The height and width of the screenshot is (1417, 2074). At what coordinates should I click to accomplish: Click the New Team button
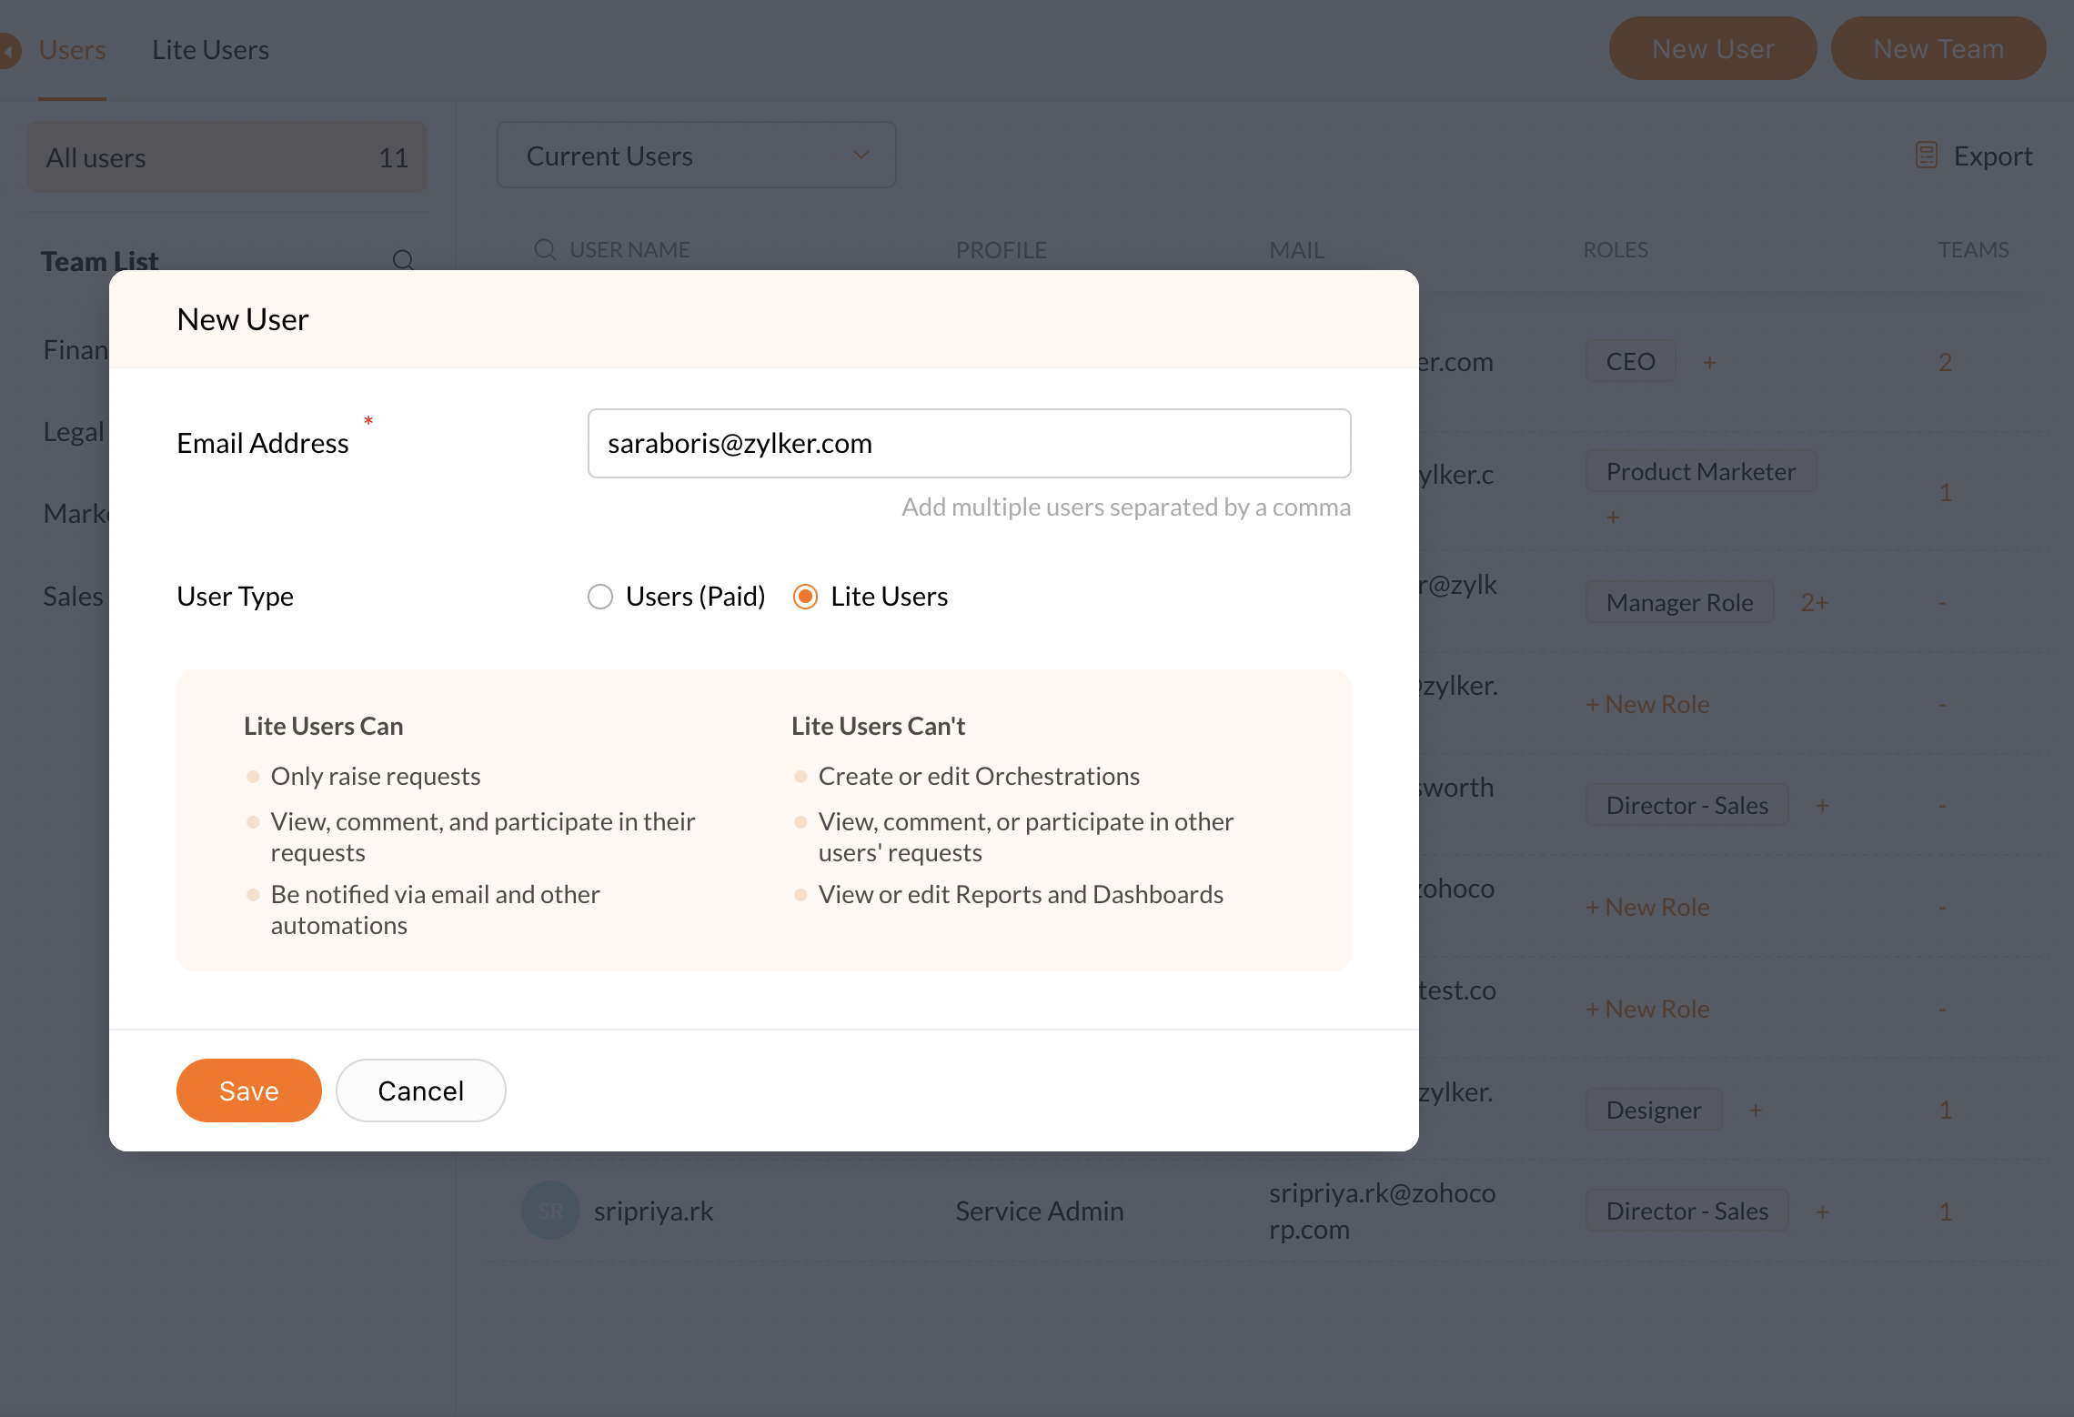coord(1938,49)
